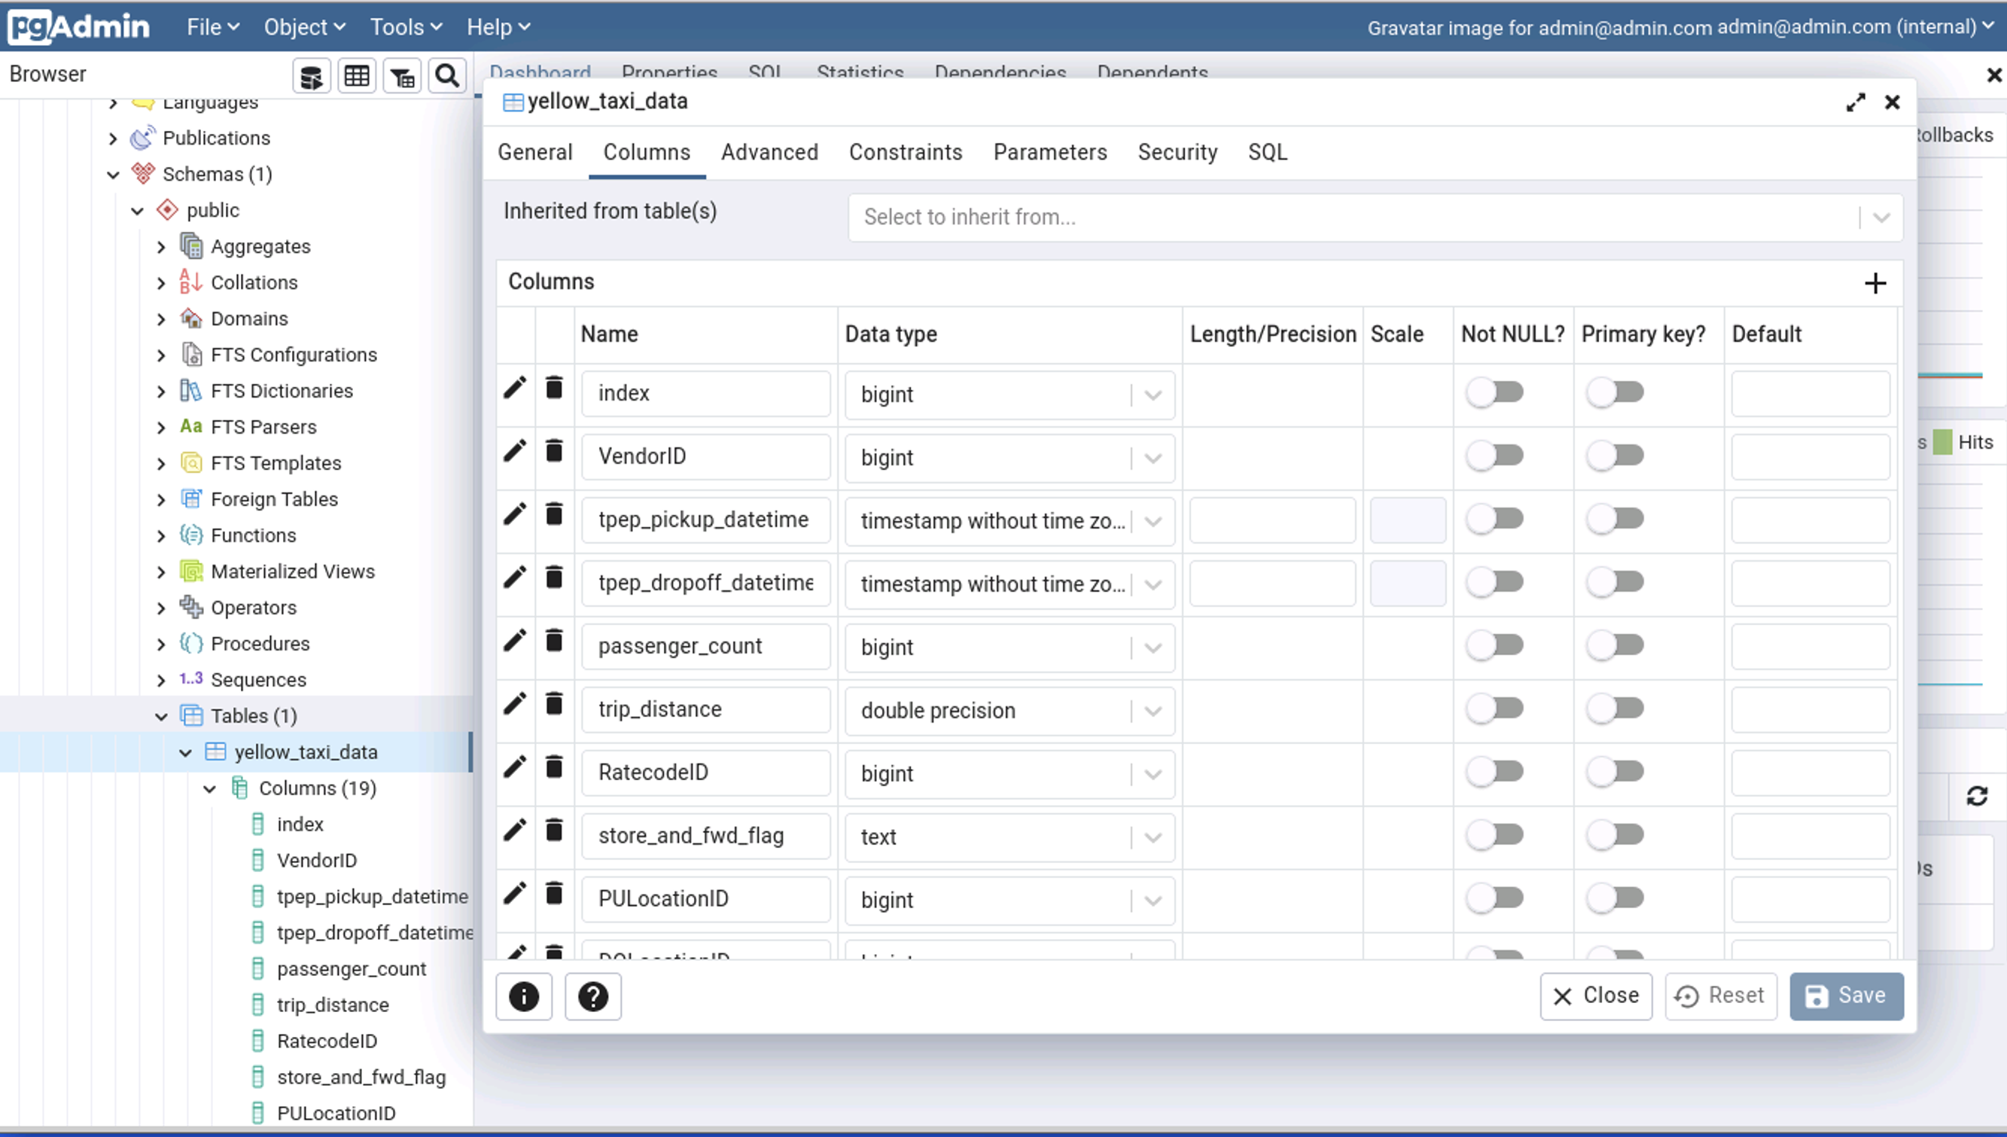Image resolution: width=2007 pixels, height=1137 pixels.
Task: Switch to the SQL tab in dialog
Action: click(x=1268, y=152)
